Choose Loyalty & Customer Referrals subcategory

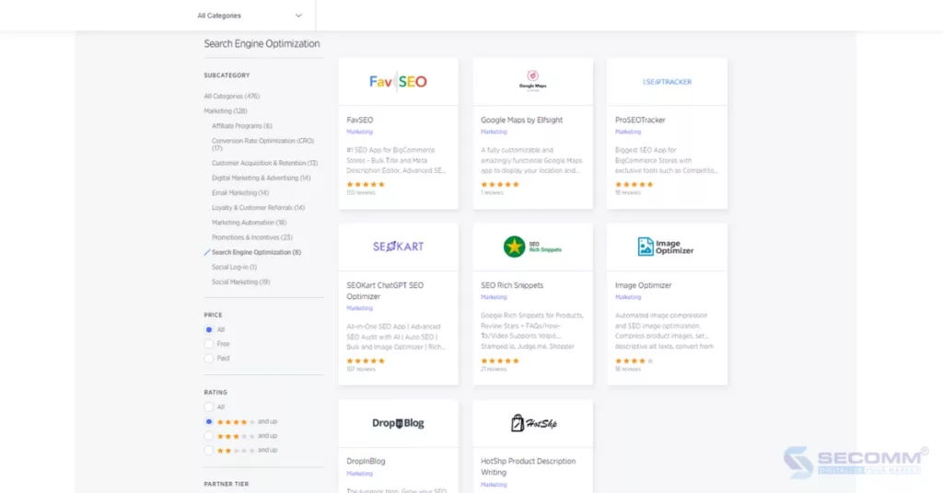point(258,208)
